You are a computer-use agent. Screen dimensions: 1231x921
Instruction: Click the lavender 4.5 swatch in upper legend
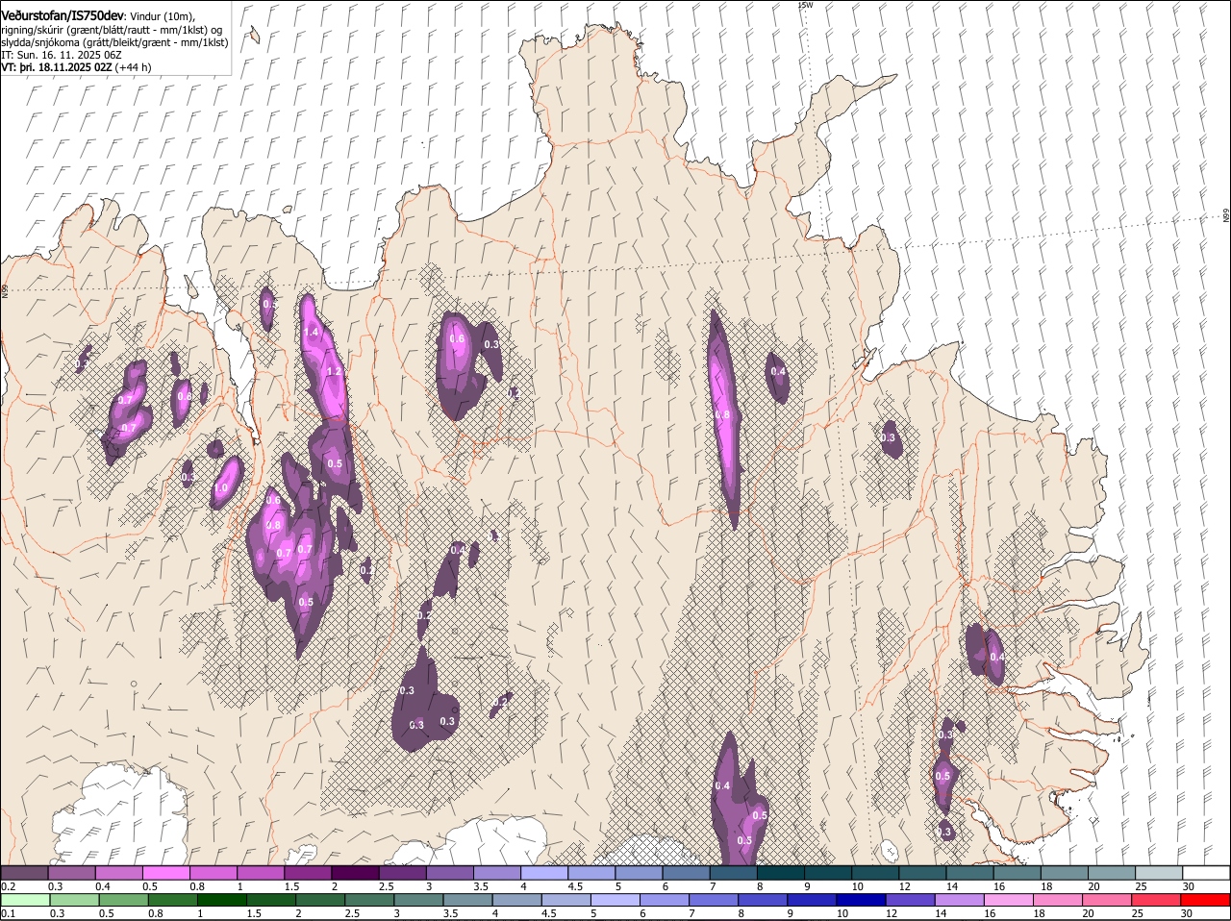pos(590,873)
